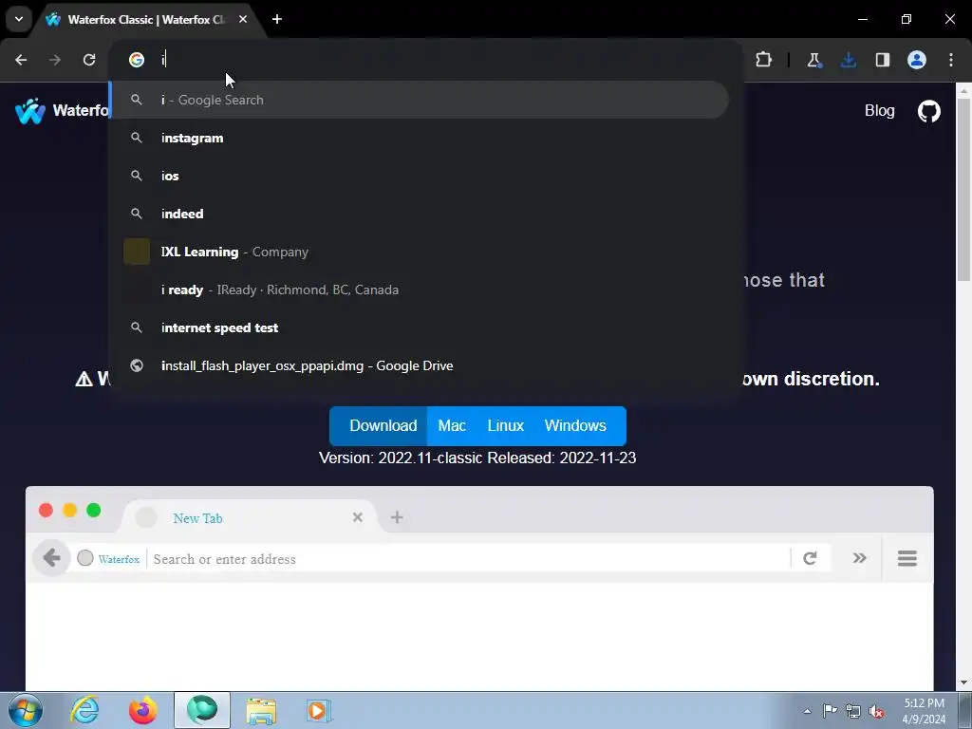Show downloads with the download tray icon
Viewport: 972px width, 729px height.
848,60
